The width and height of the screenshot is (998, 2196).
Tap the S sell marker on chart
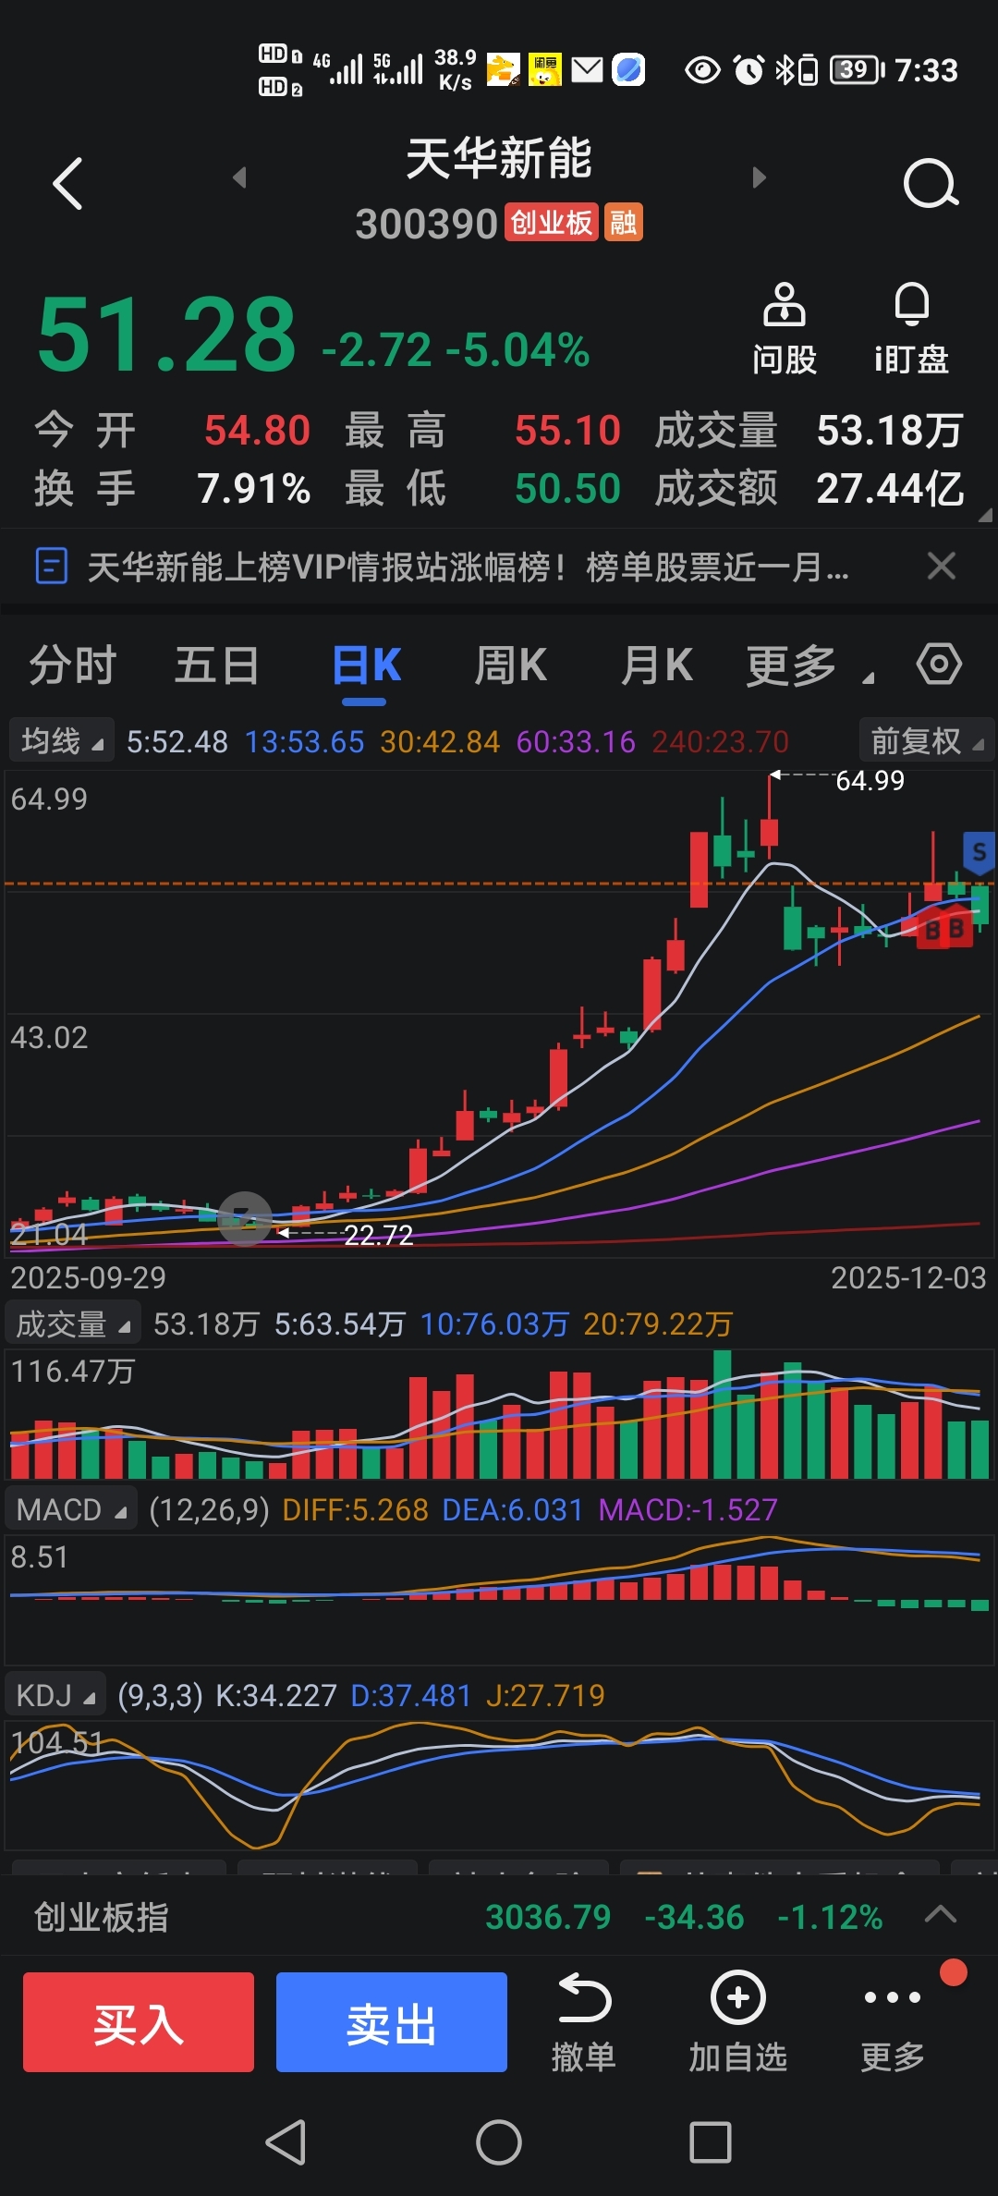pos(979,852)
